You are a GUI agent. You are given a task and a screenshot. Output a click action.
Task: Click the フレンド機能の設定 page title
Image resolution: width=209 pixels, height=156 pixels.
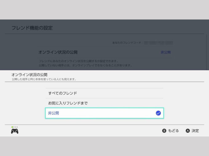pos(32,28)
